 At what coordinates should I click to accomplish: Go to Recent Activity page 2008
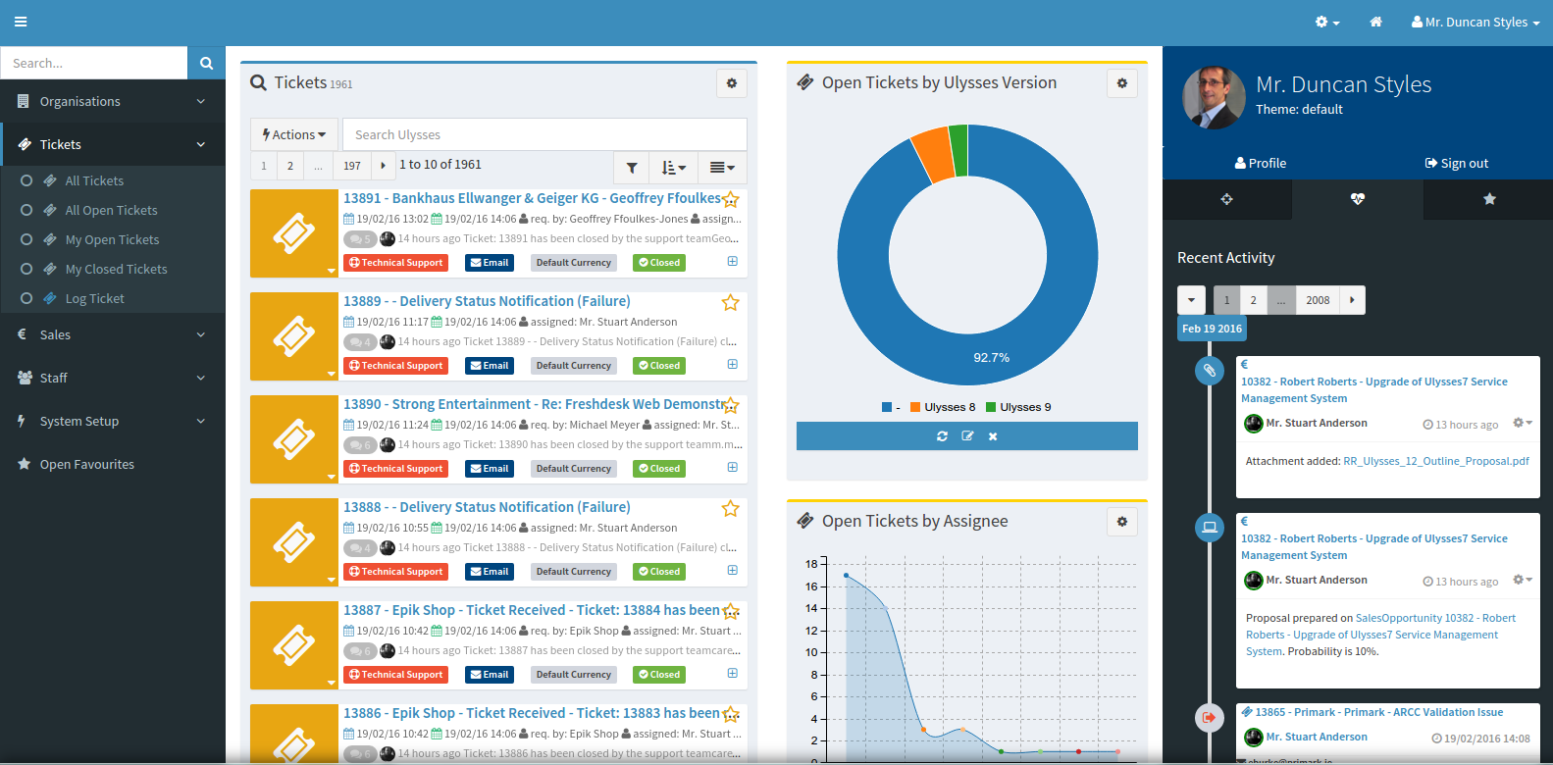click(x=1318, y=300)
